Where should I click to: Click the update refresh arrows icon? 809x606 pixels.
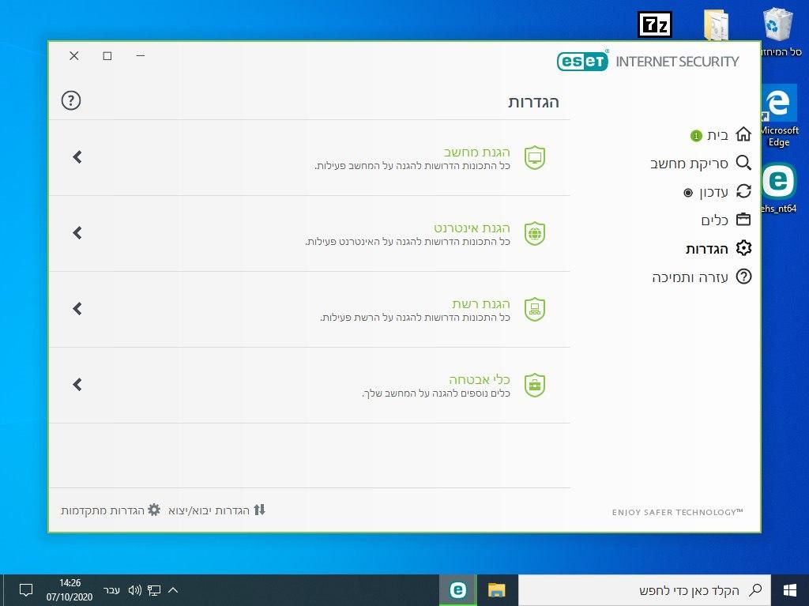(x=743, y=191)
